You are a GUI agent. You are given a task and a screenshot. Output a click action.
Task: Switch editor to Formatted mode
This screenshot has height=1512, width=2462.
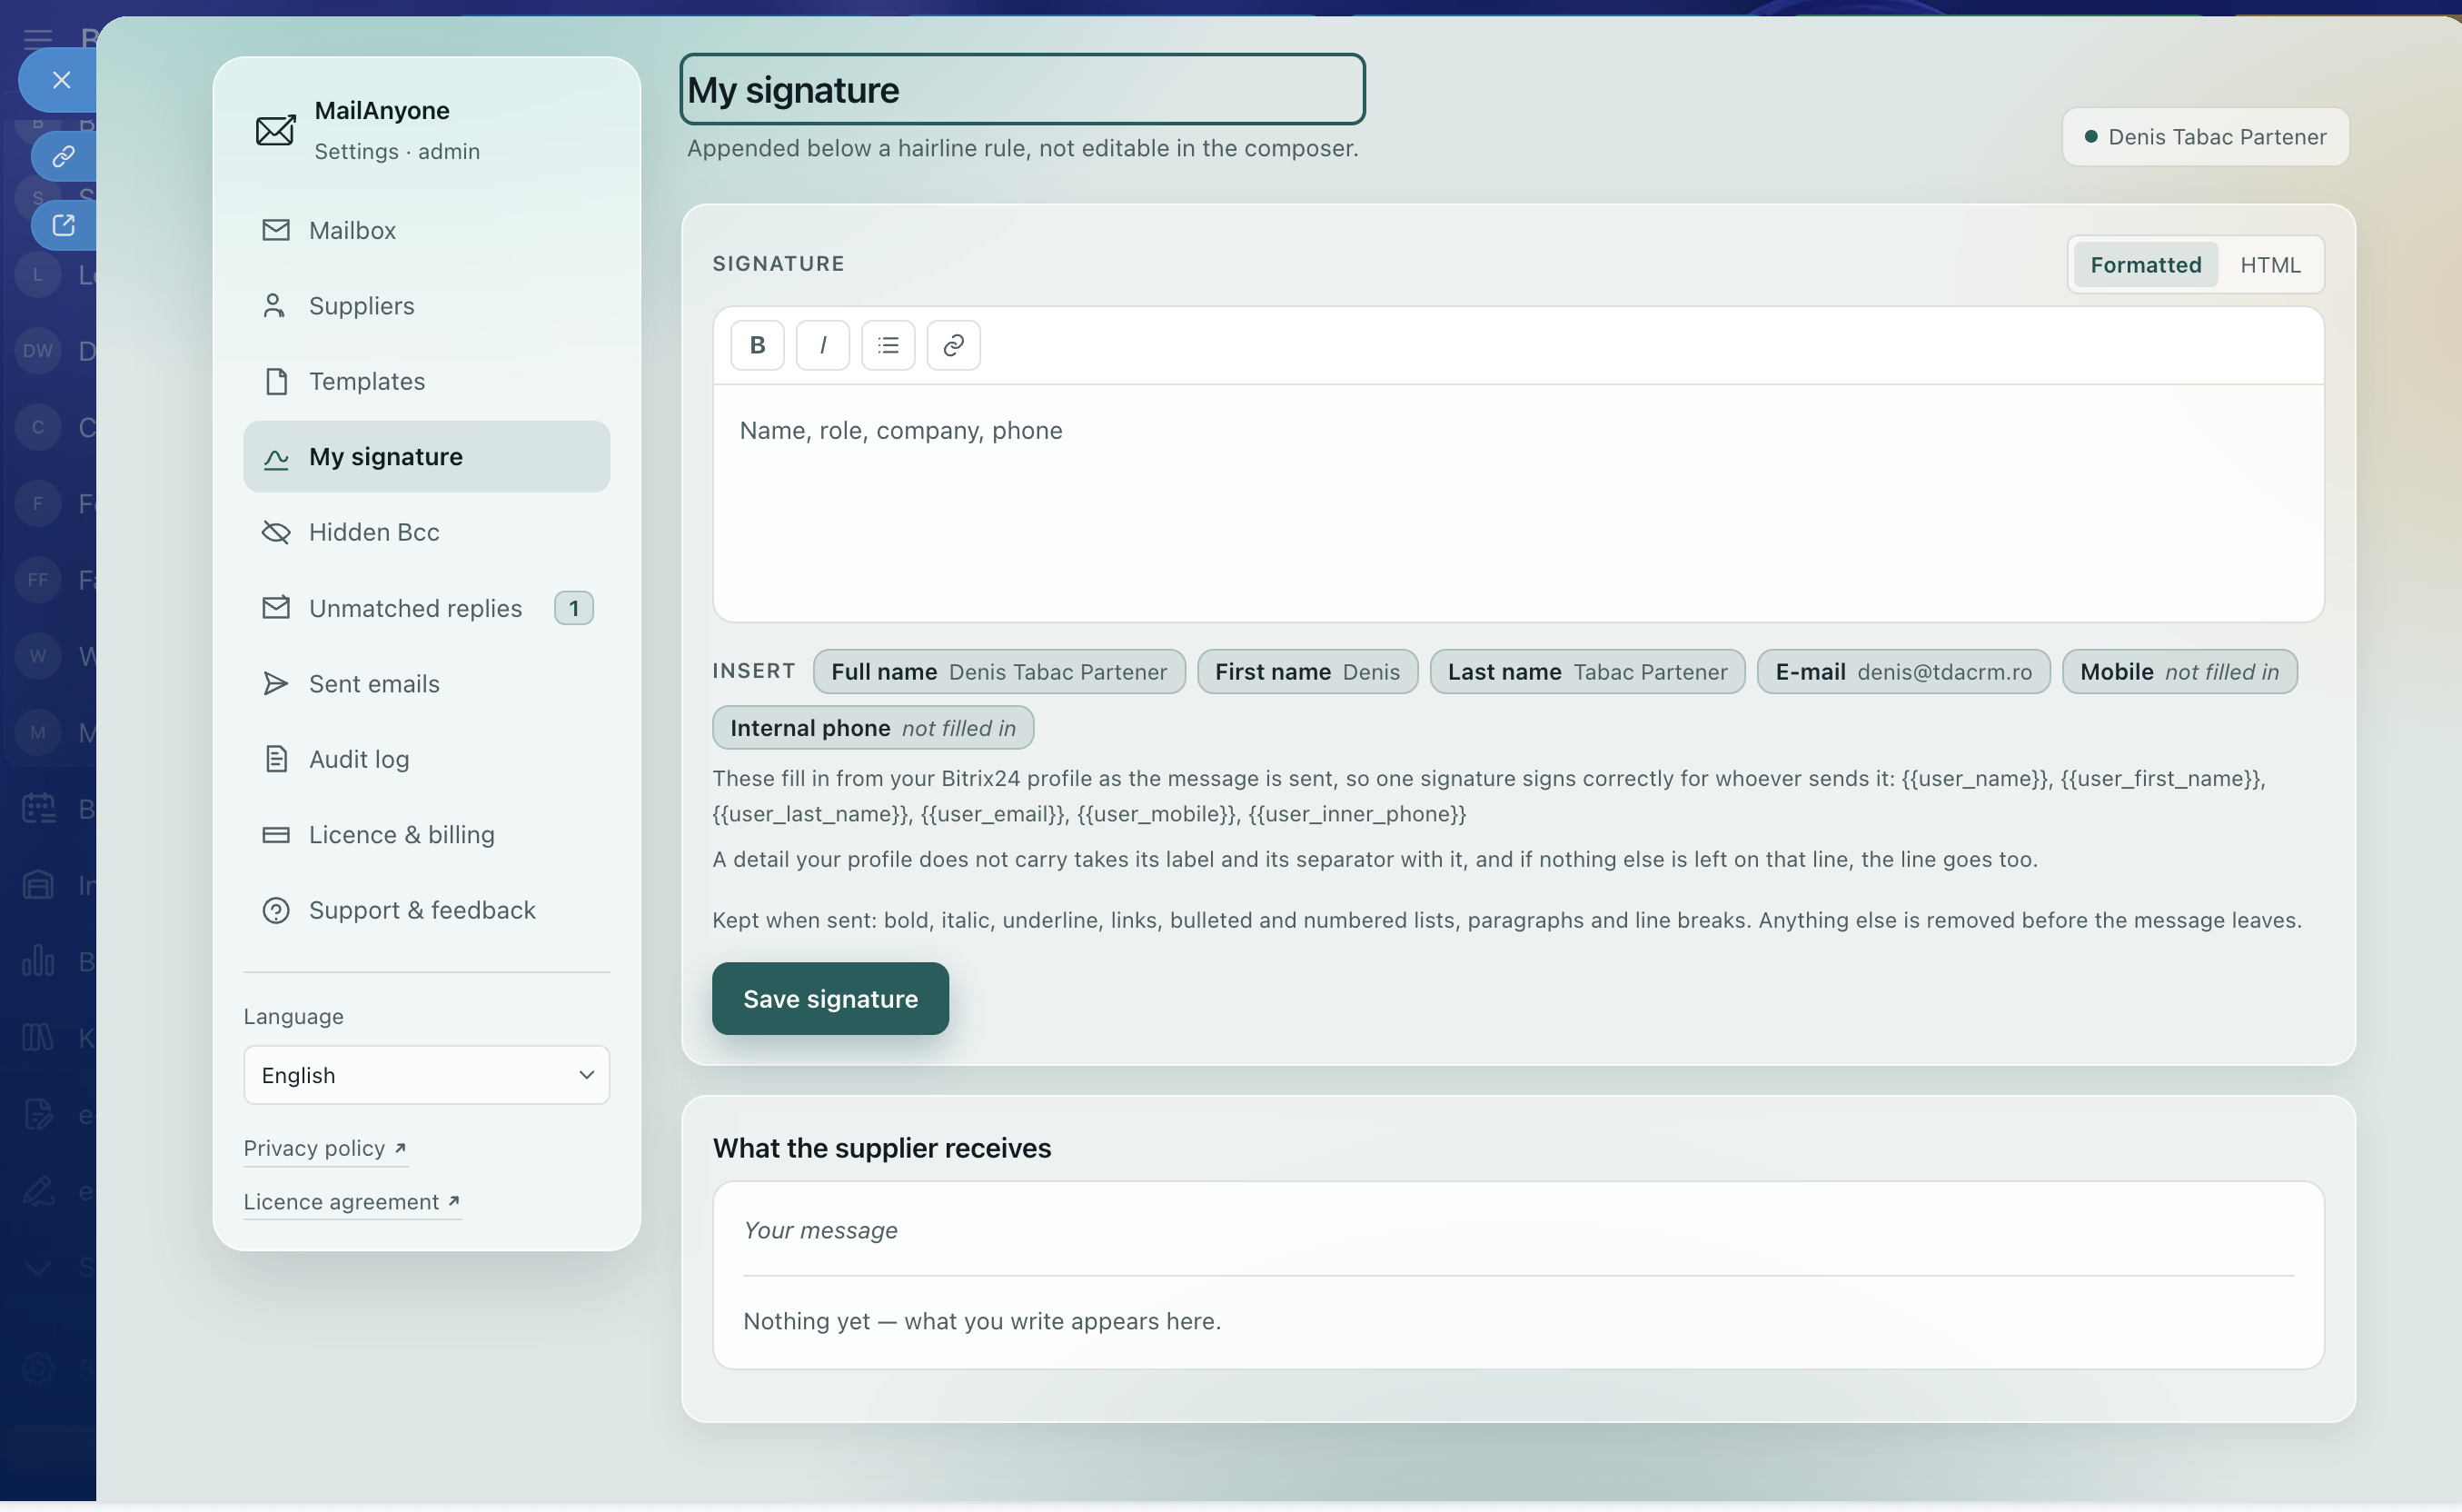pos(2145,264)
